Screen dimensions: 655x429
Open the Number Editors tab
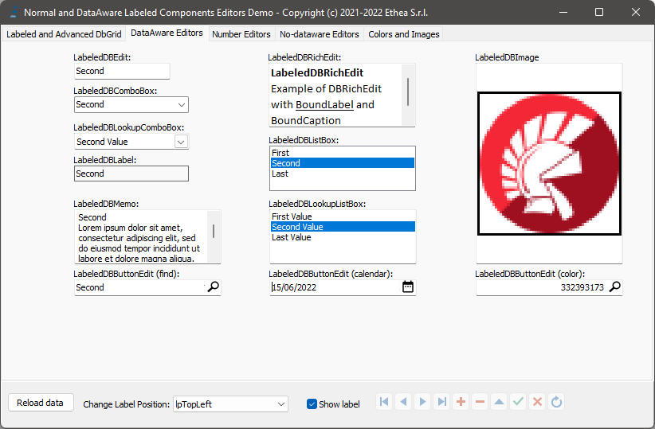[241, 34]
